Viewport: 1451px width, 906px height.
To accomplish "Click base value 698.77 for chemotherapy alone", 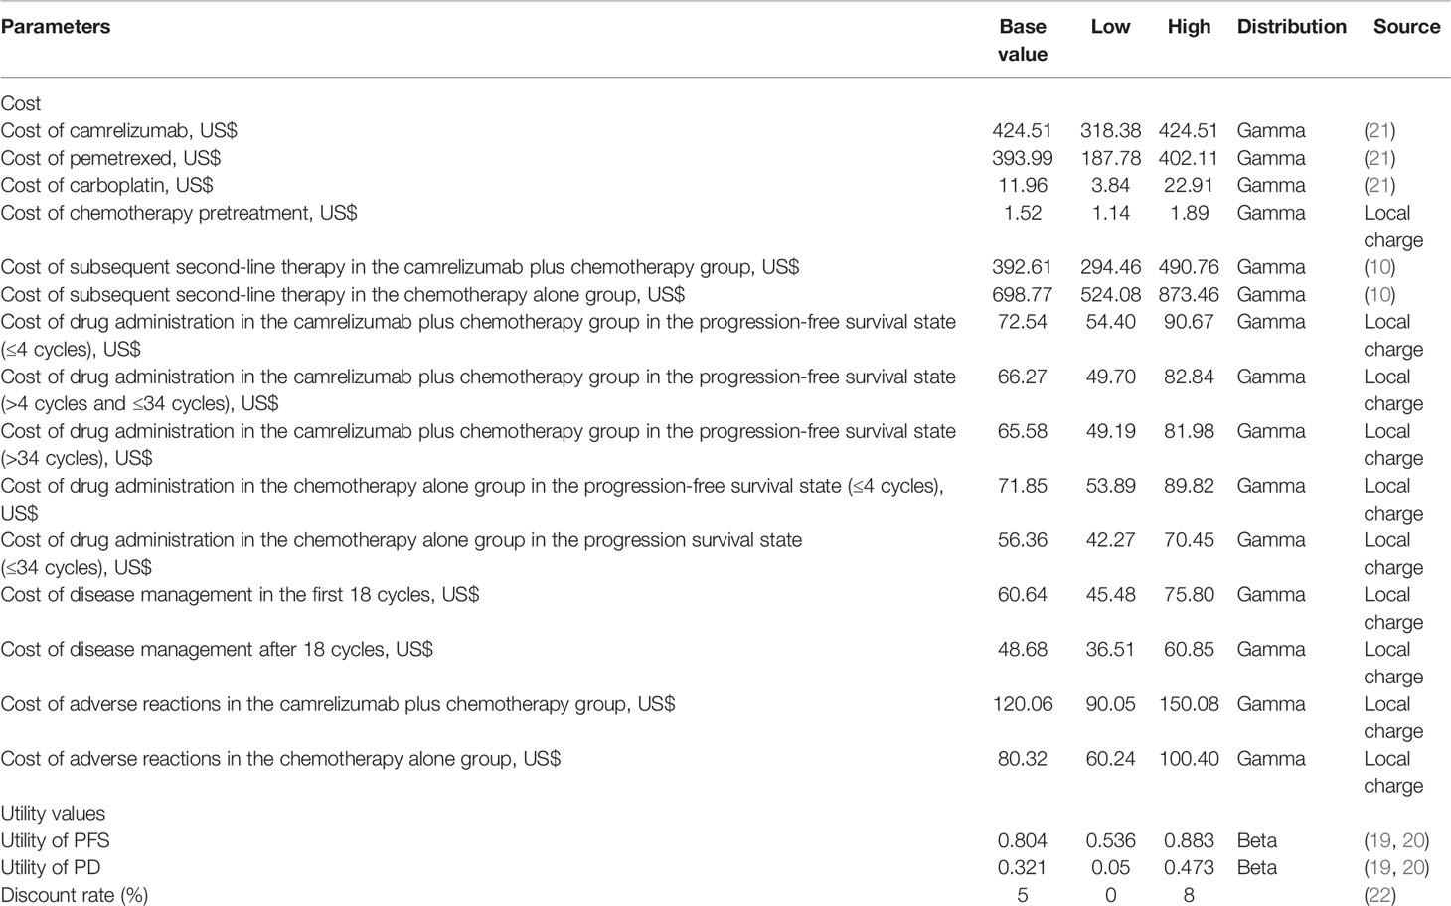I will click(1022, 295).
